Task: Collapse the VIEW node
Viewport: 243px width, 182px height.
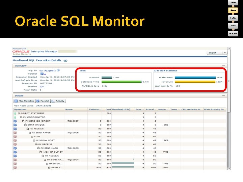Action: click(32, 136)
